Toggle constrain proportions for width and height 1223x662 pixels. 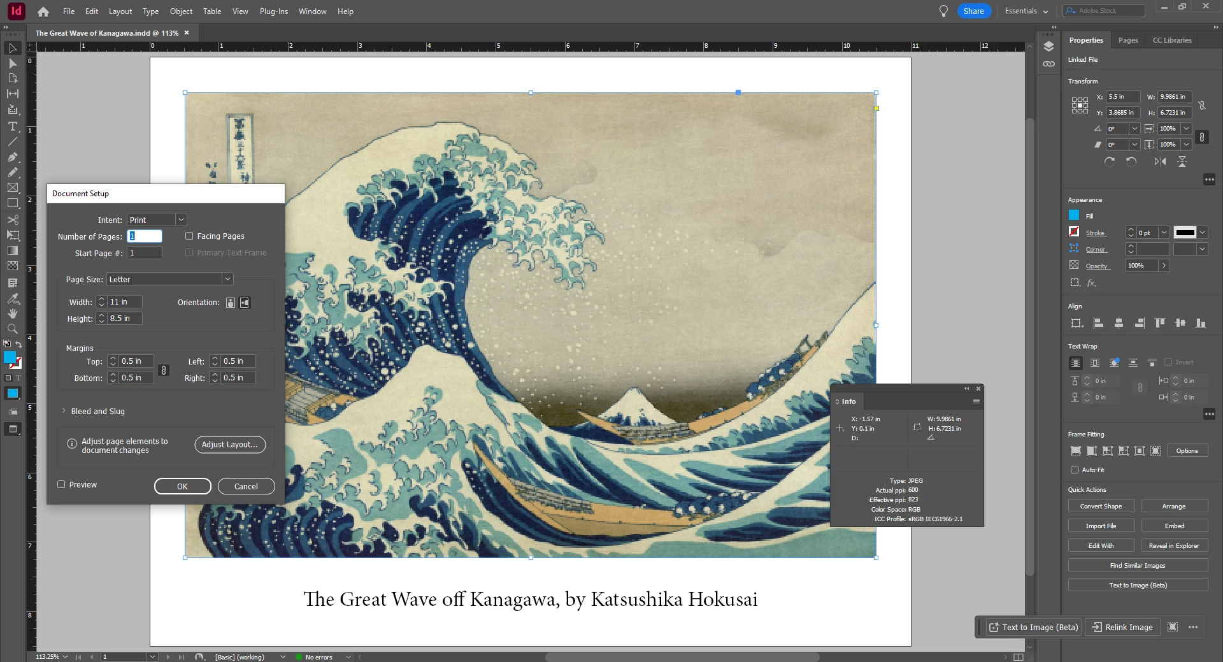1202,106
